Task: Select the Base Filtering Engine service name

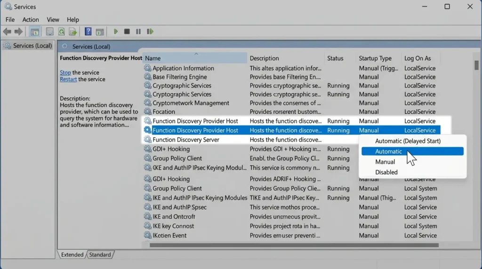Action: (179, 77)
